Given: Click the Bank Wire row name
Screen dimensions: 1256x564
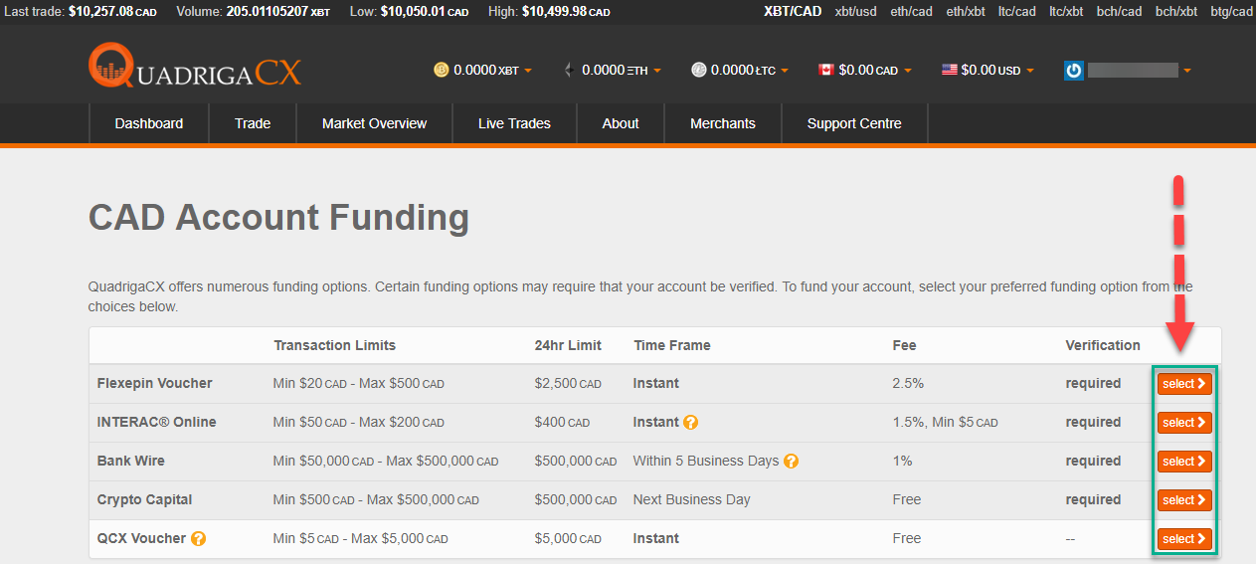Looking at the screenshot, I should (x=131, y=461).
